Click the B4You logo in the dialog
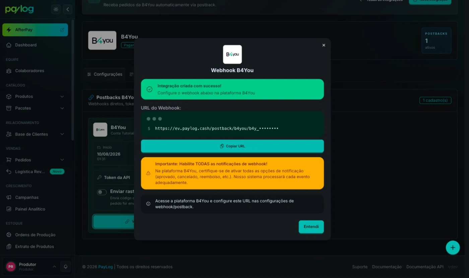Viewport: 469px width, 278px height. click(232, 54)
